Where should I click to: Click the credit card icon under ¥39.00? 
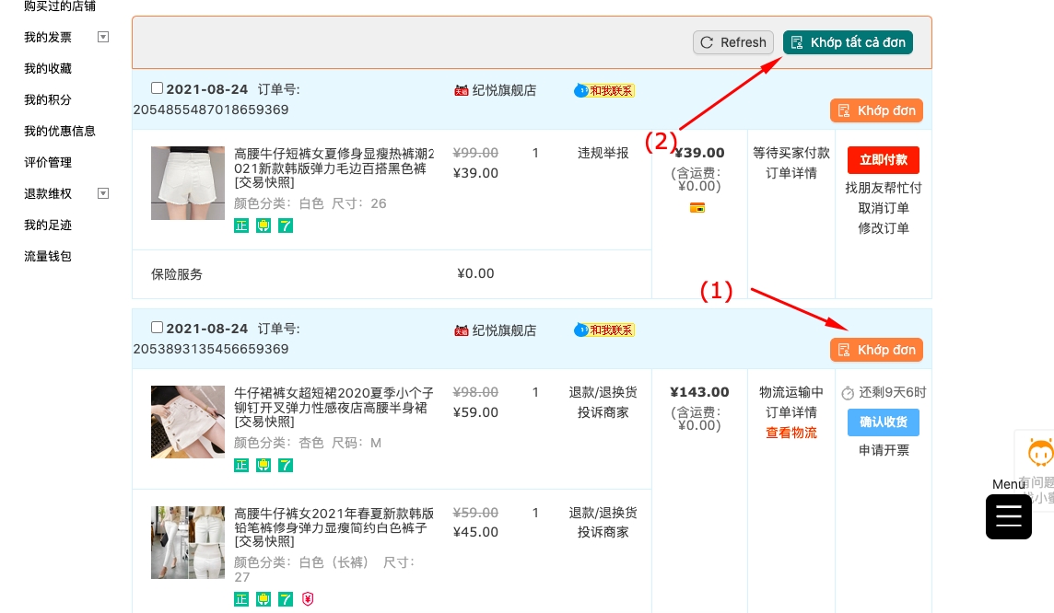click(697, 207)
